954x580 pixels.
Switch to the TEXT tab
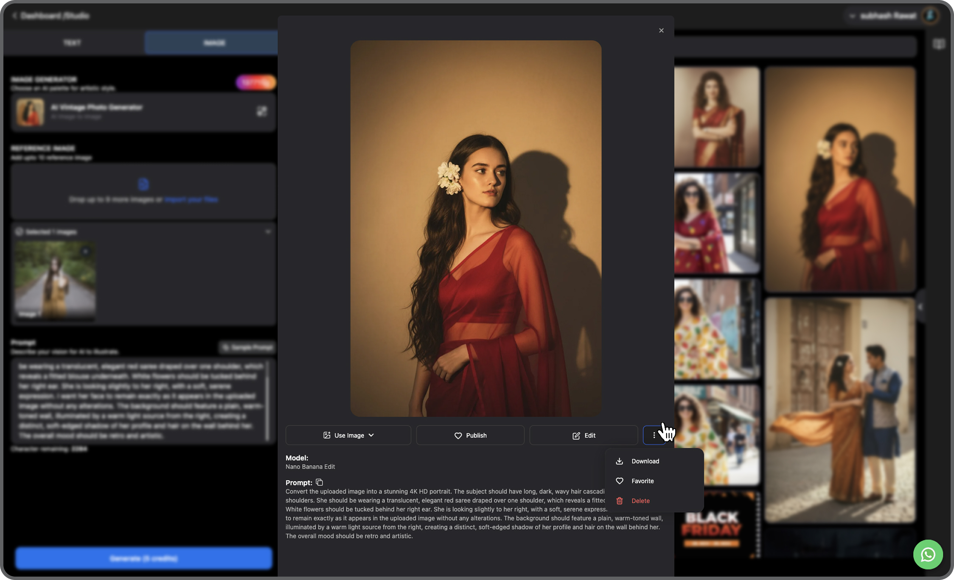[x=72, y=42]
